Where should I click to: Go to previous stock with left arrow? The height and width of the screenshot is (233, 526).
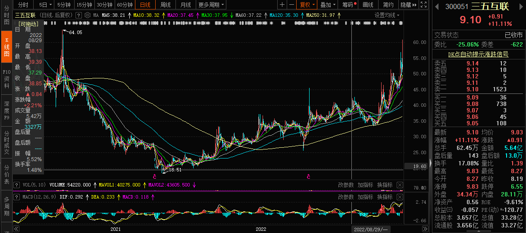(x=436, y=6)
